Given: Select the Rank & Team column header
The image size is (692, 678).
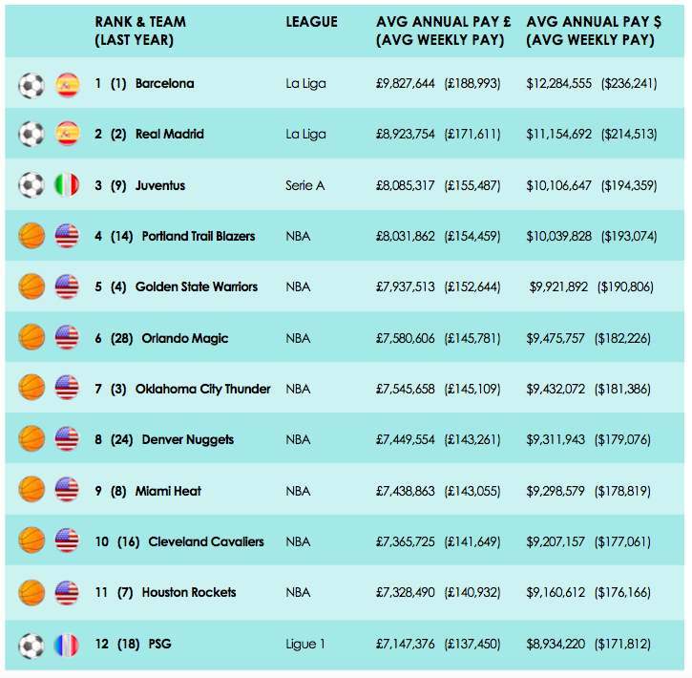Looking at the screenshot, I should [140, 31].
